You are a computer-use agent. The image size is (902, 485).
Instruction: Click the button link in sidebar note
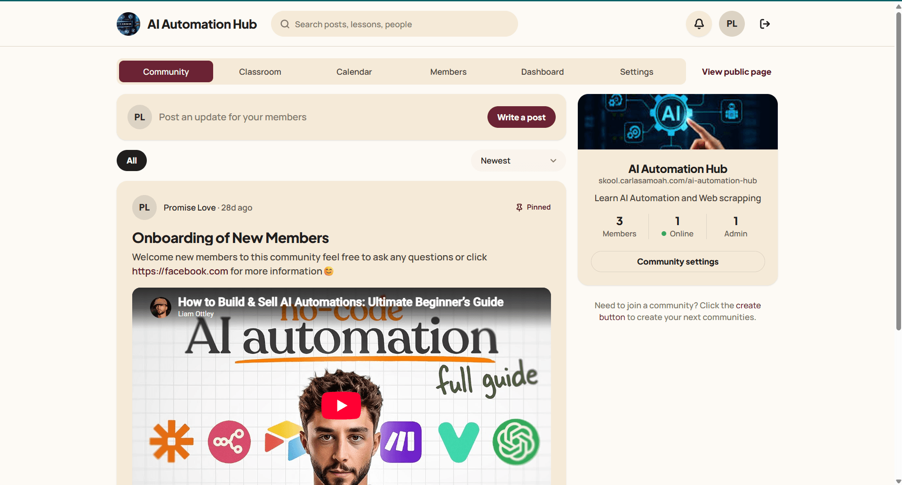pos(612,317)
